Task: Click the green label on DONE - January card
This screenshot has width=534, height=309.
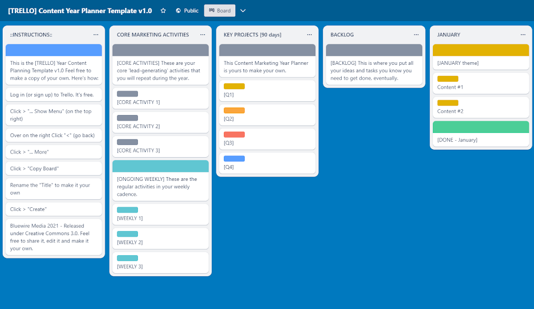Action: [481, 127]
